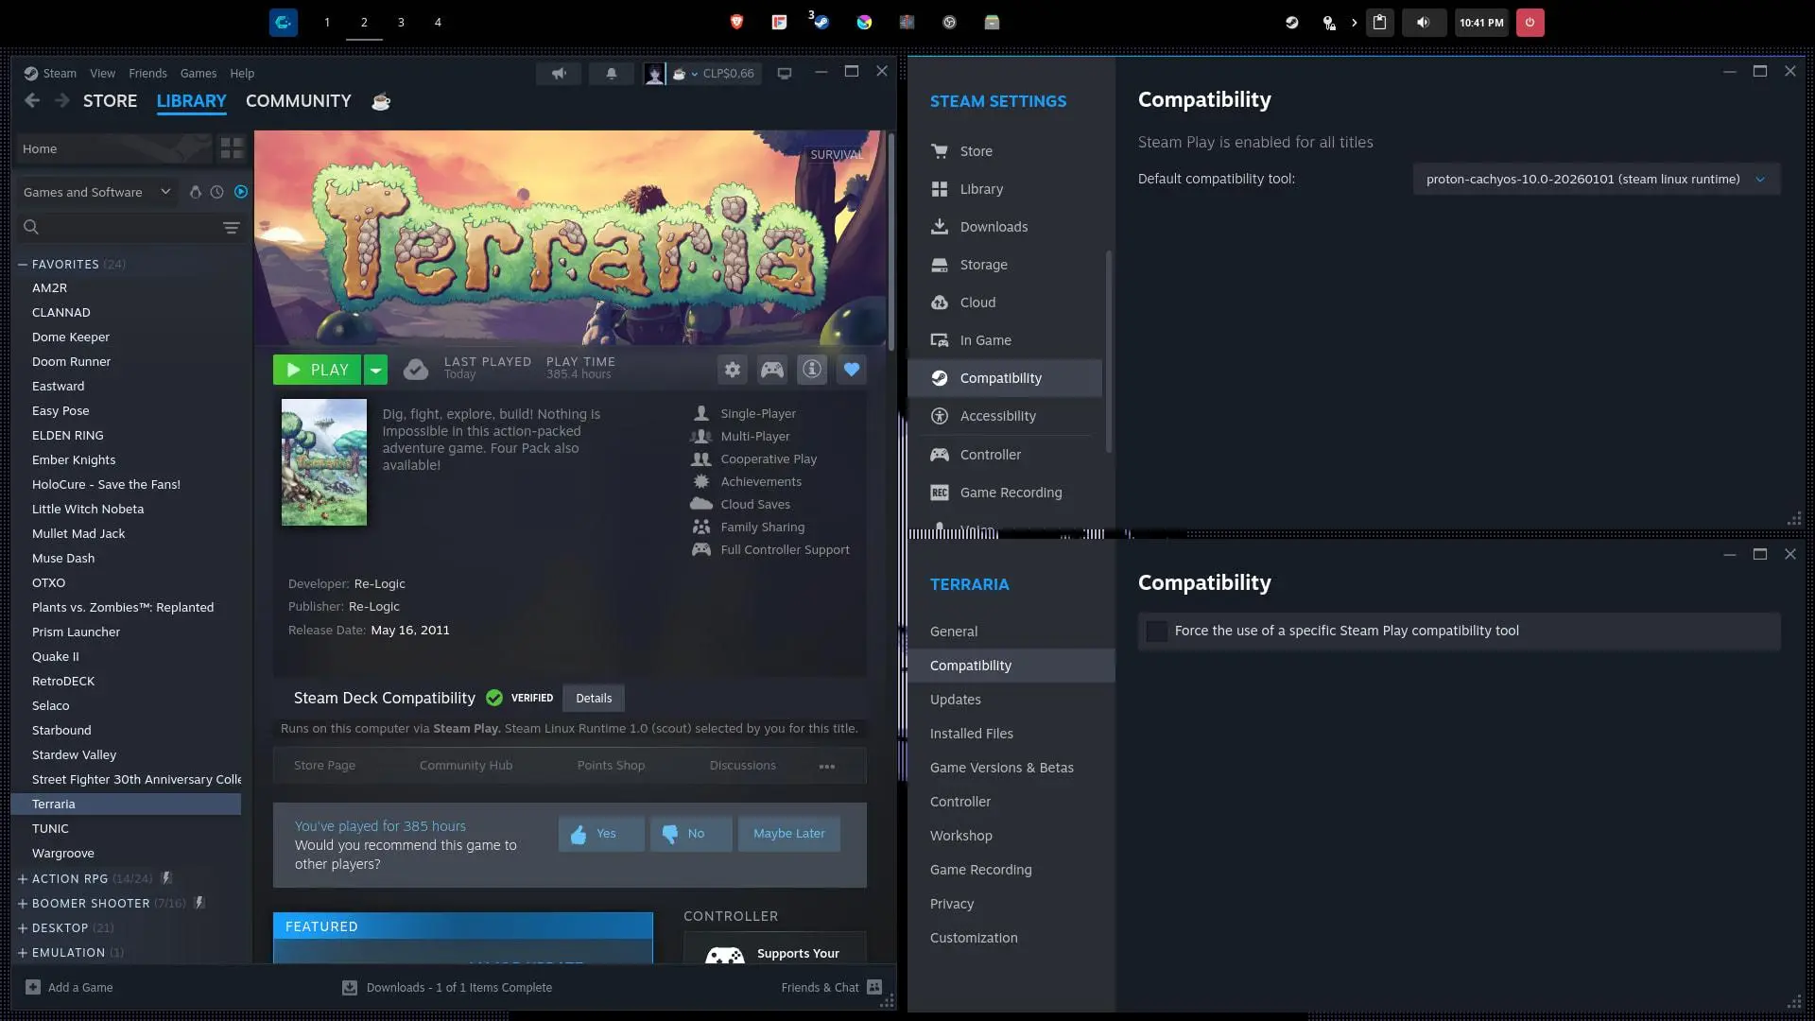
Task: Click the Downloads status icon
Action: coord(350,987)
